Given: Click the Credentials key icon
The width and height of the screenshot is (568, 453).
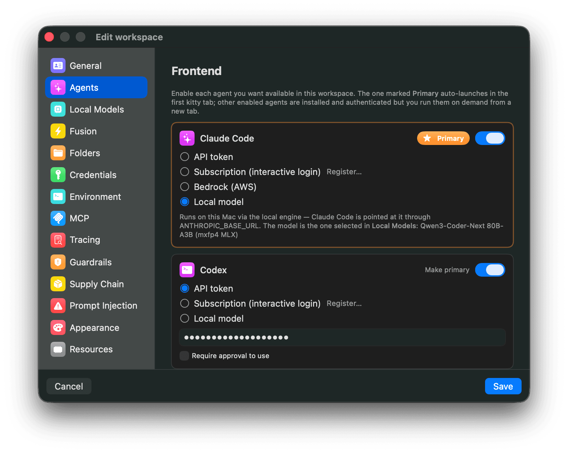Looking at the screenshot, I should click(58, 175).
